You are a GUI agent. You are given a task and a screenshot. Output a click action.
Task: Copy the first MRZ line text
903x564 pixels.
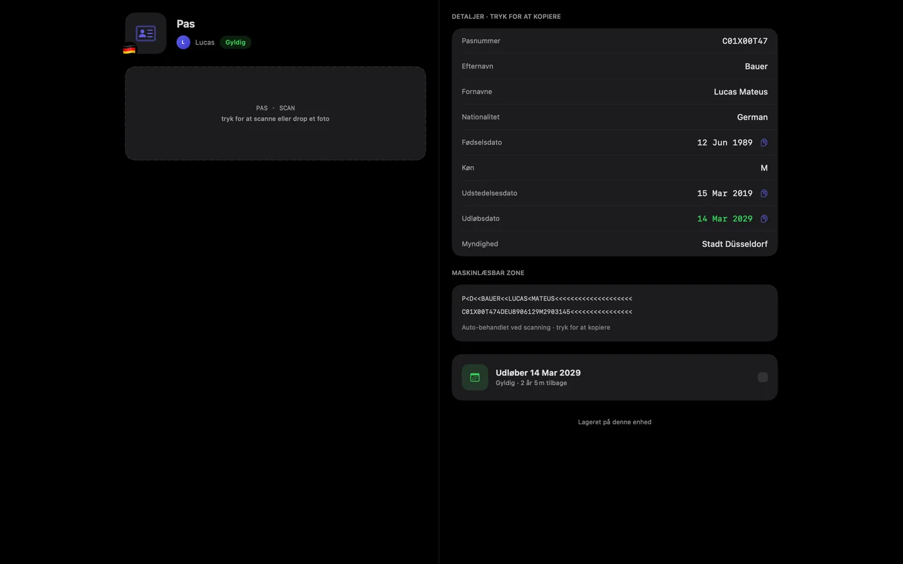pyautogui.click(x=547, y=299)
